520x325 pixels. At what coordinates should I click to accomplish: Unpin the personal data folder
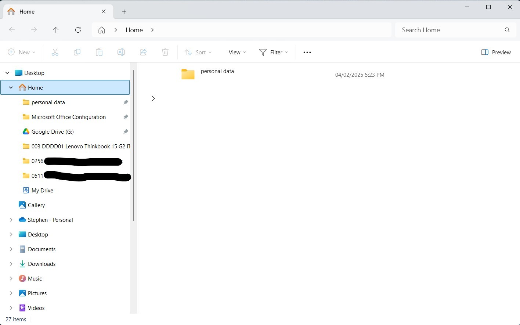click(126, 102)
